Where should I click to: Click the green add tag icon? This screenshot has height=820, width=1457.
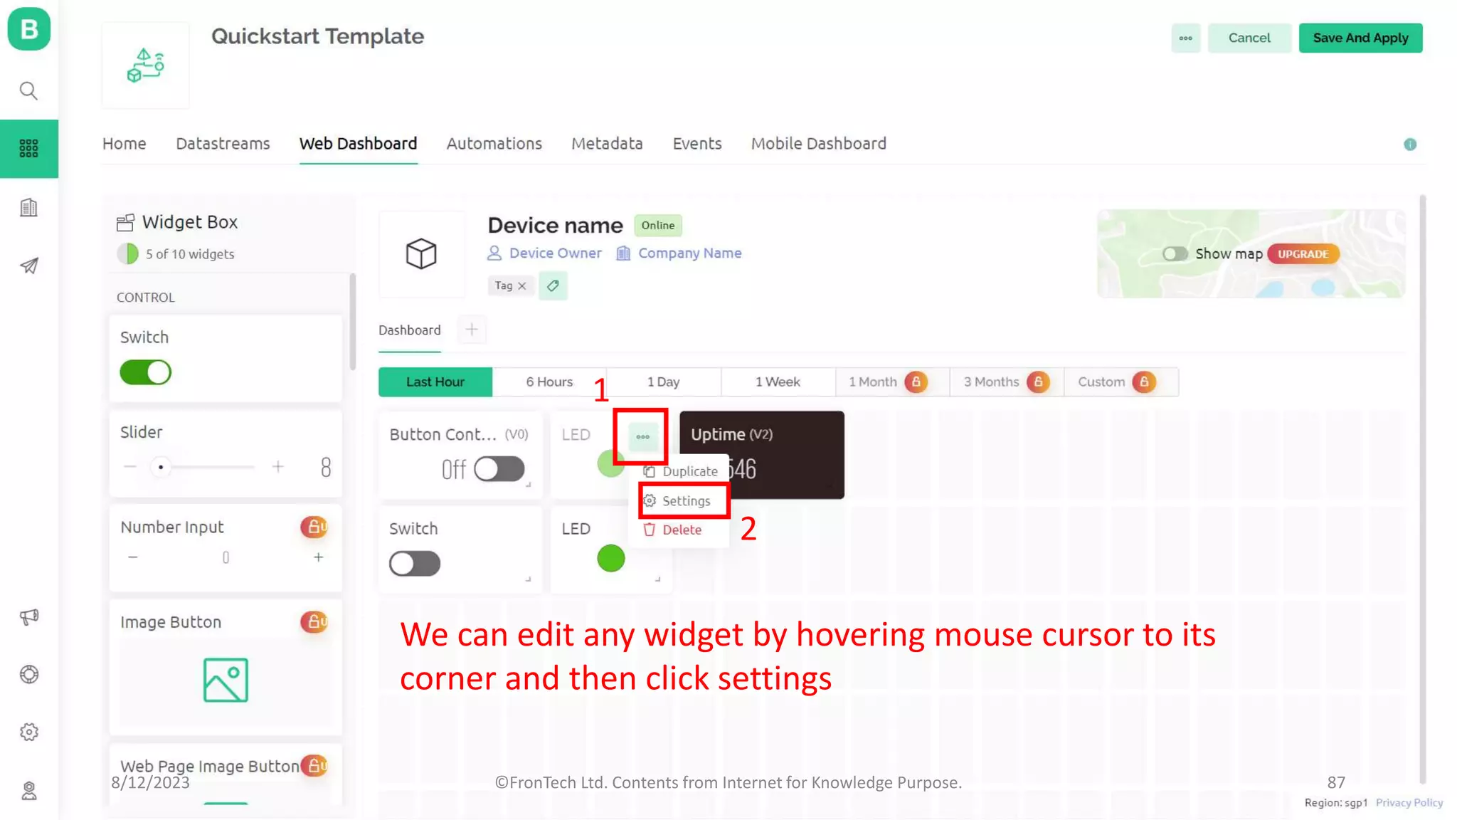(553, 285)
